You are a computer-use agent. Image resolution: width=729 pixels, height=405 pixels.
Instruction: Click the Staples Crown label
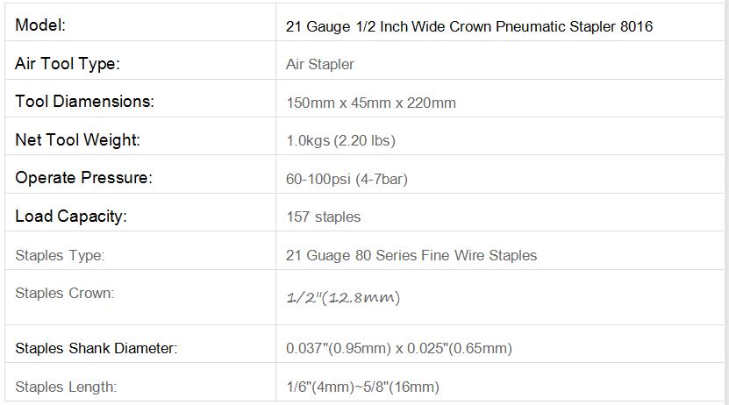pyautogui.click(x=65, y=293)
